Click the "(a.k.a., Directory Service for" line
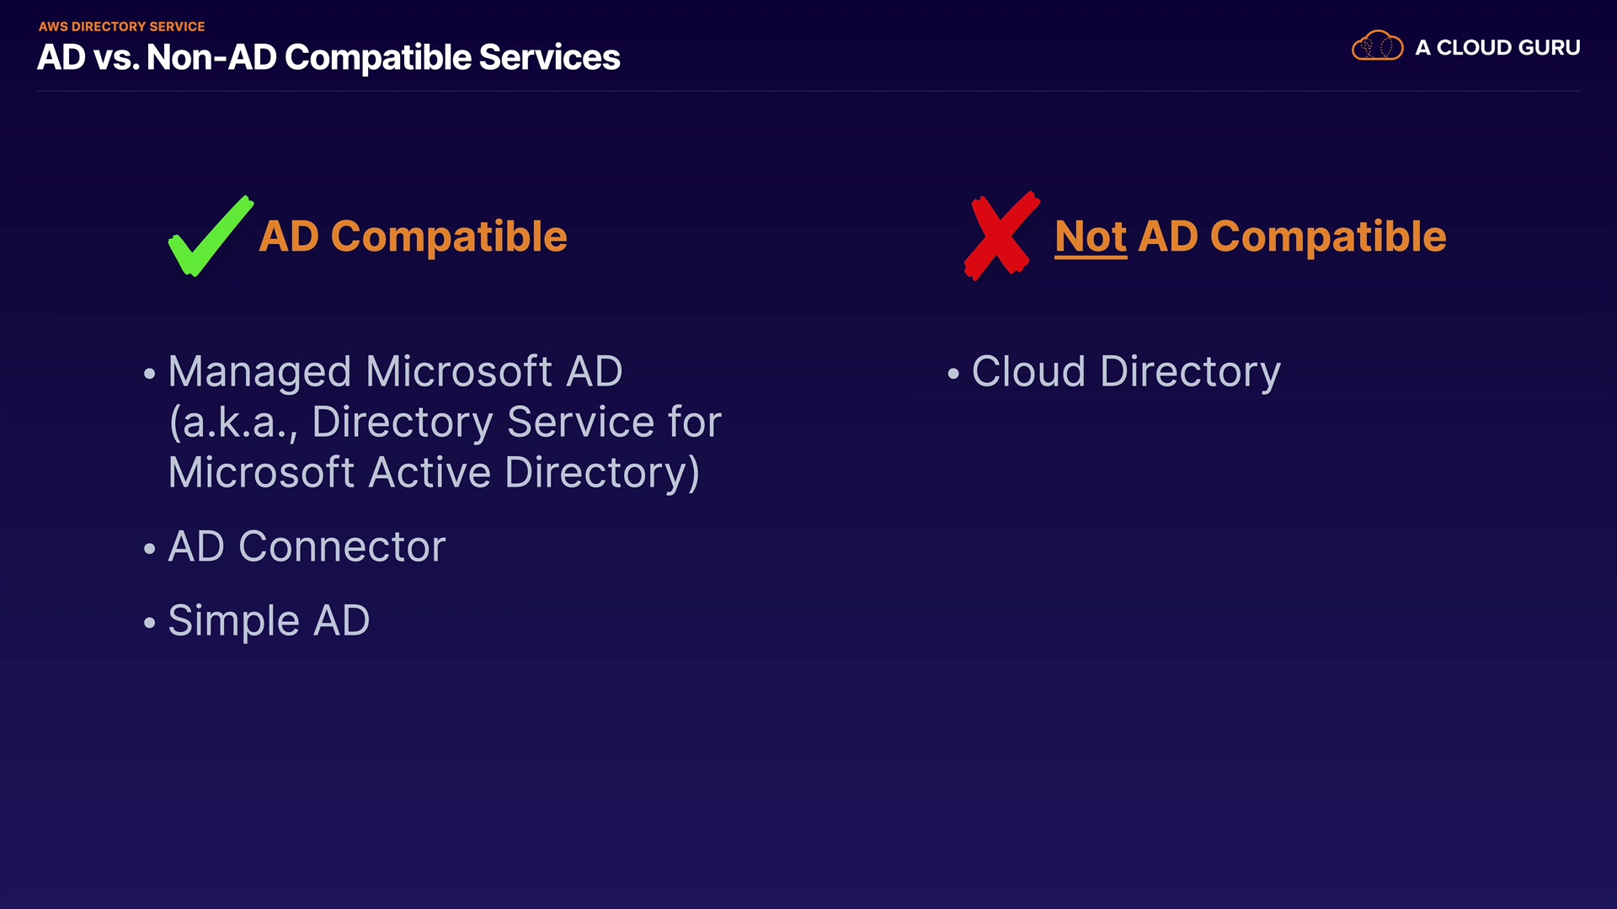The image size is (1617, 909). pyautogui.click(x=445, y=423)
